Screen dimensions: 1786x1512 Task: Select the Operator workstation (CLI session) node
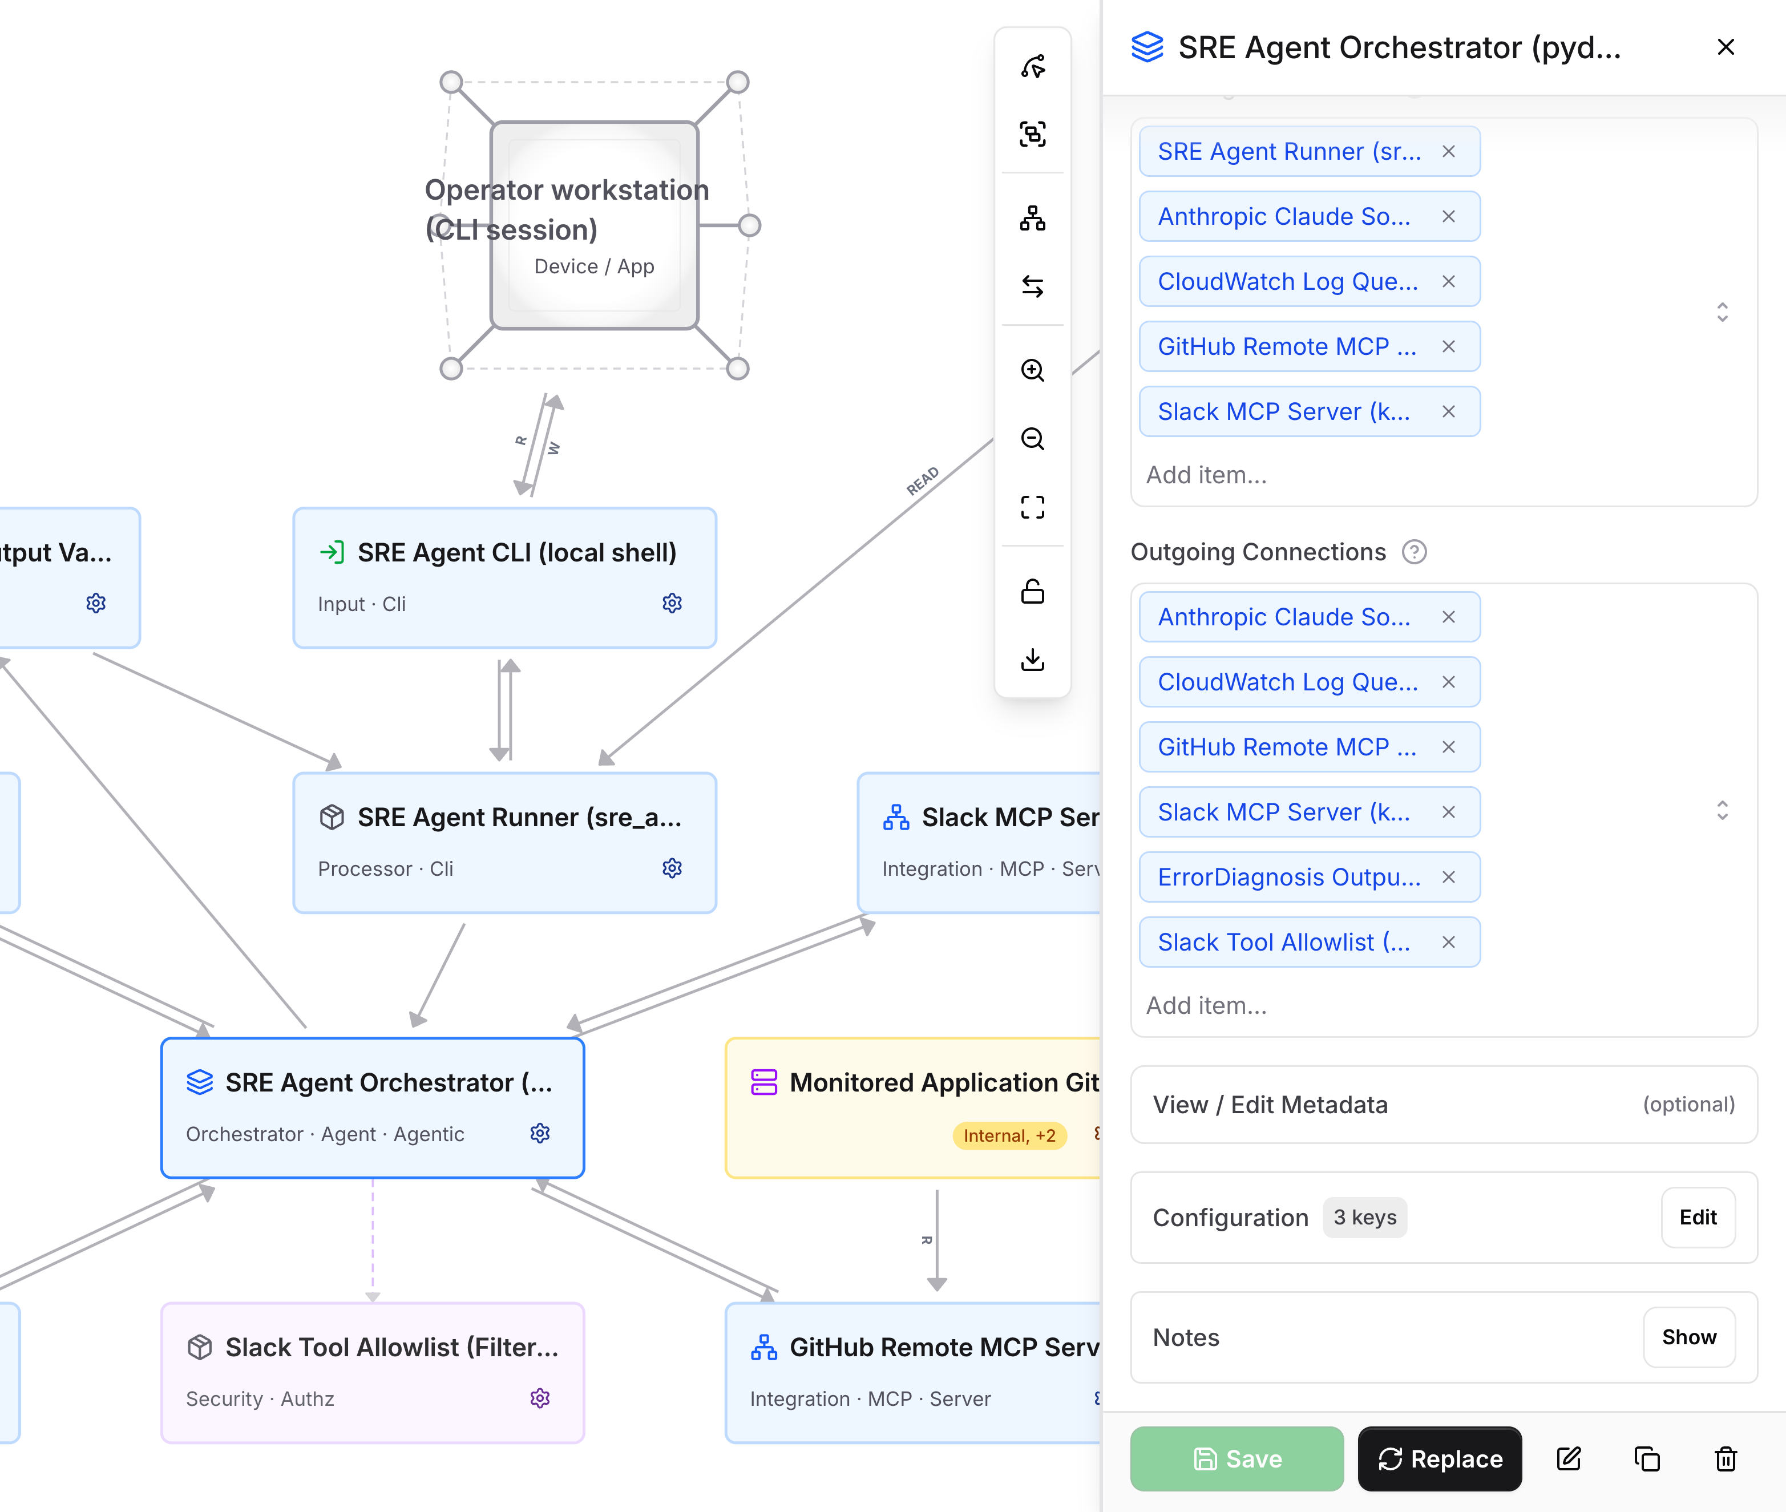click(594, 225)
